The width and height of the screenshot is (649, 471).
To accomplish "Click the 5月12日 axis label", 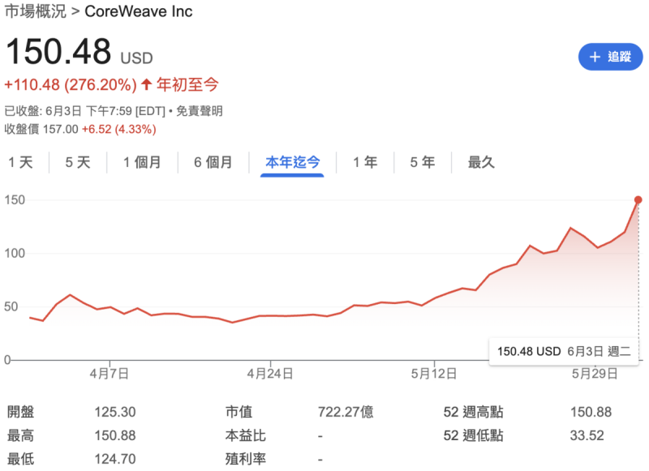I will (x=434, y=374).
